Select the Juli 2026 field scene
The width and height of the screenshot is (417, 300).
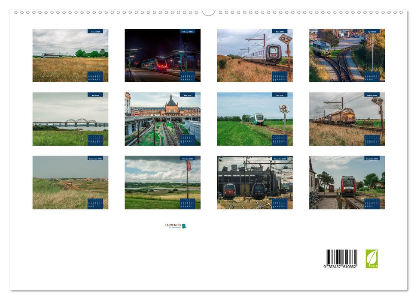tap(255, 119)
